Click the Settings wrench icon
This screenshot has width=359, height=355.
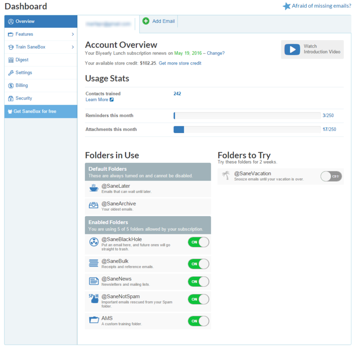click(11, 73)
